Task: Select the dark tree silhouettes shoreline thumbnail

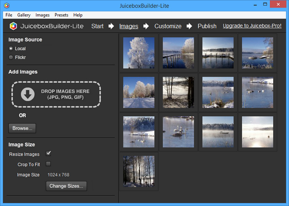Action: click(x=178, y=93)
